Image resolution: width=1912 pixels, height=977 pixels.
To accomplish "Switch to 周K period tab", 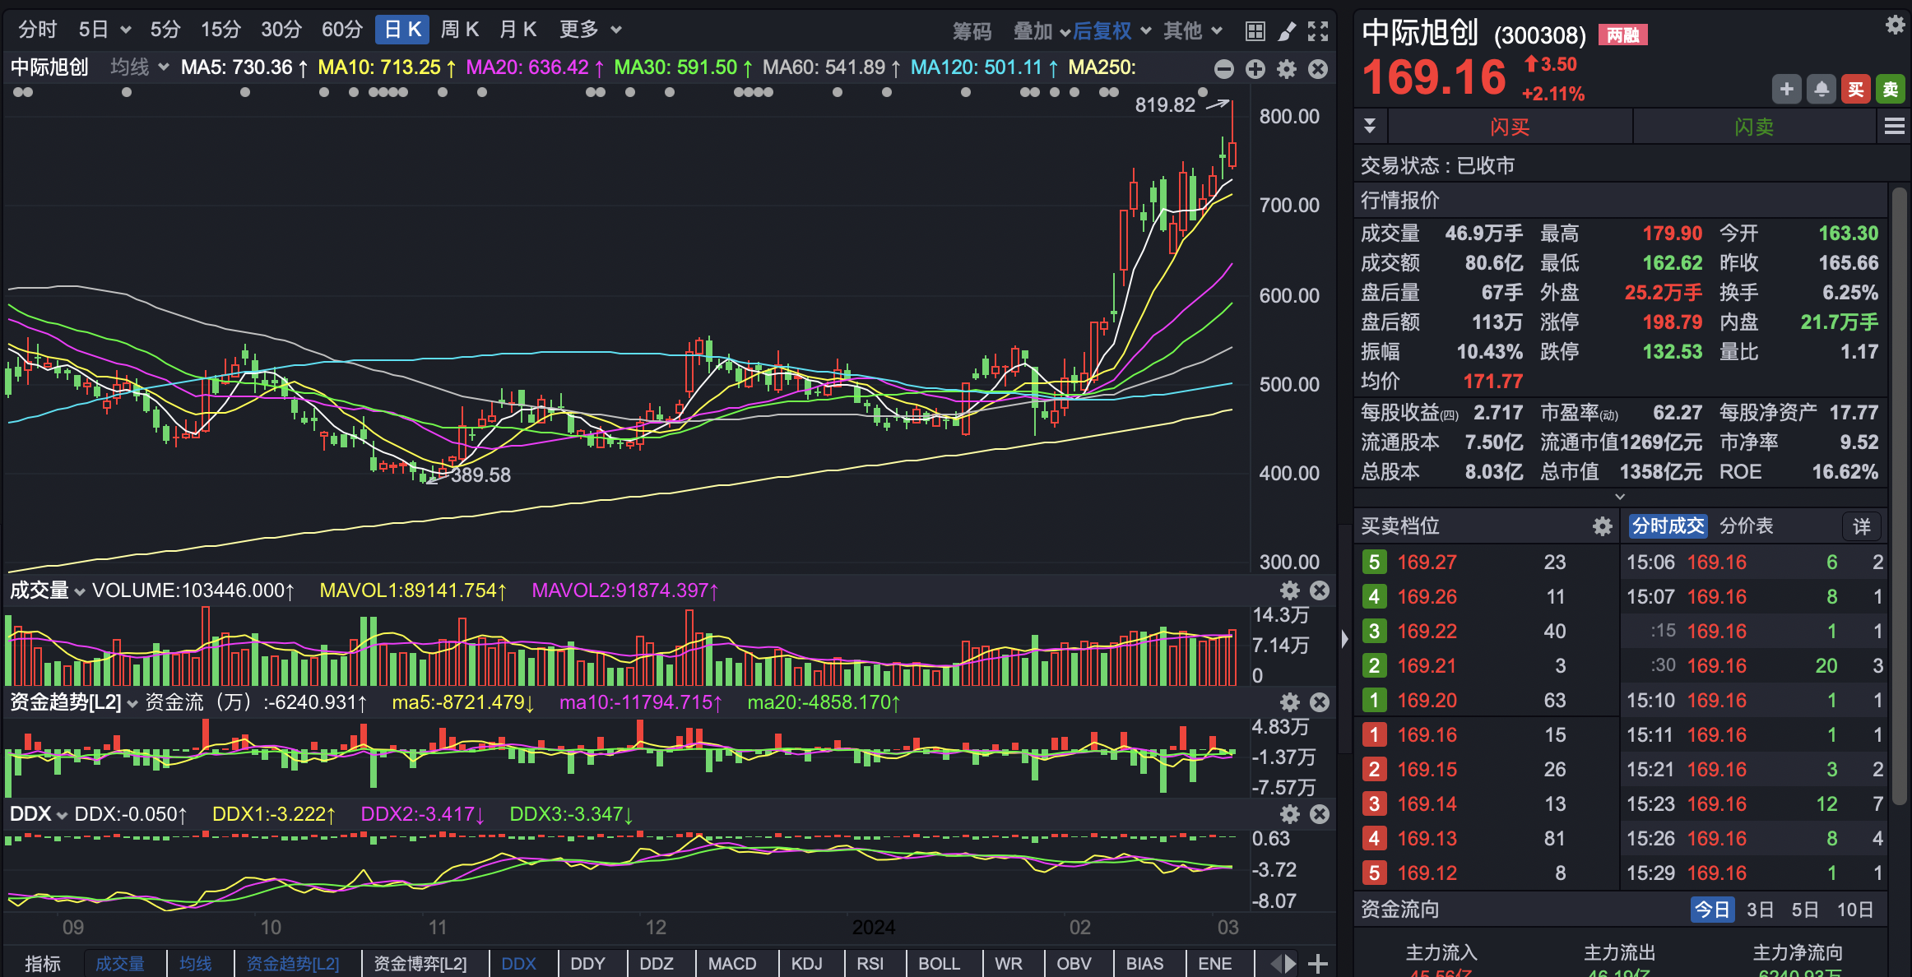I will pos(459,30).
